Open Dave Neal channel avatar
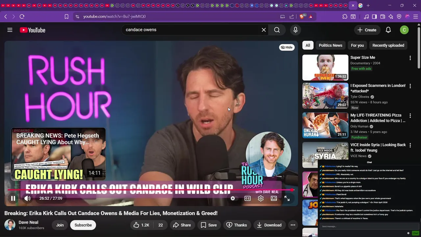The height and width of the screenshot is (237, 421). pos(10,225)
